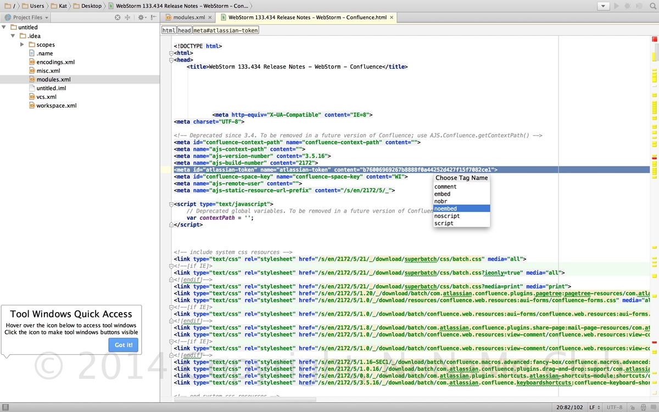Choose embed from the tag name popup

[x=461, y=194]
